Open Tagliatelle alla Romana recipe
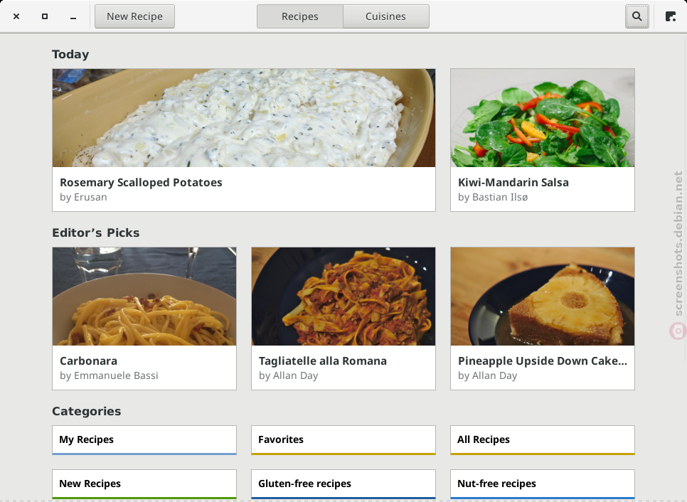 pyautogui.click(x=343, y=319)
